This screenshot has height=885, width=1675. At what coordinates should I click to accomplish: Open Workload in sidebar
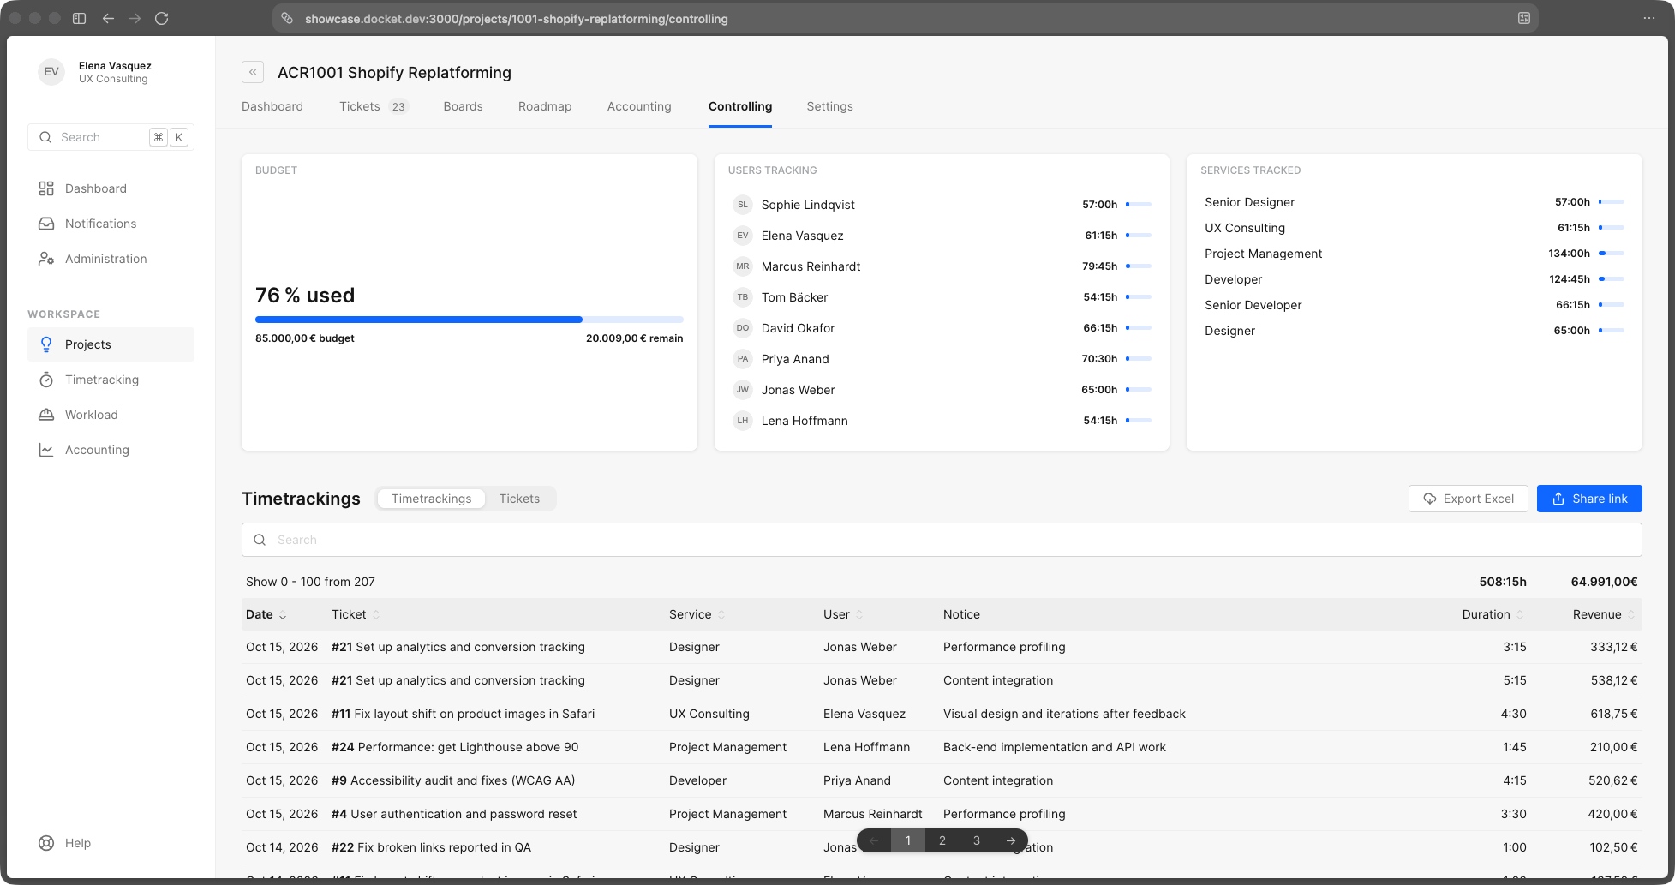111,415
